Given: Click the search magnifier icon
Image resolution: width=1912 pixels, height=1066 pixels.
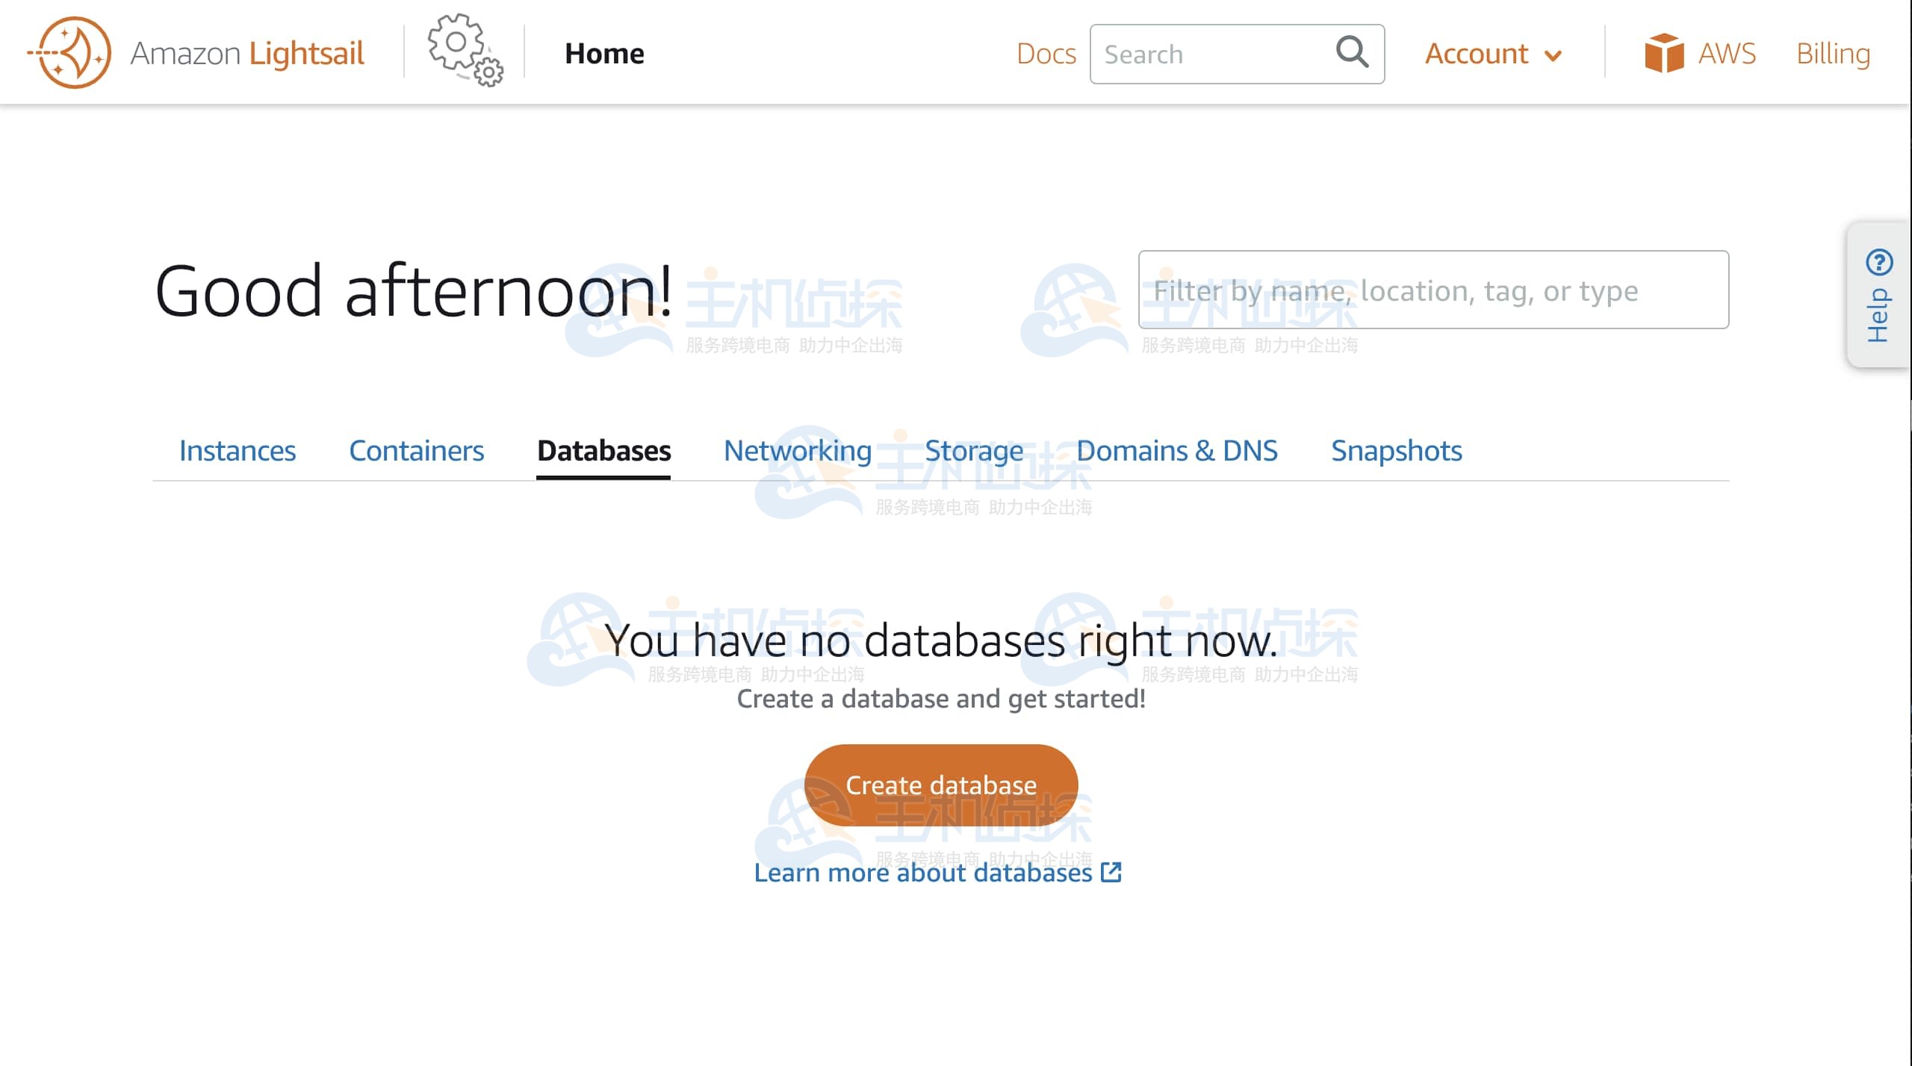Looking at the screenshot, I should 1352,52.
